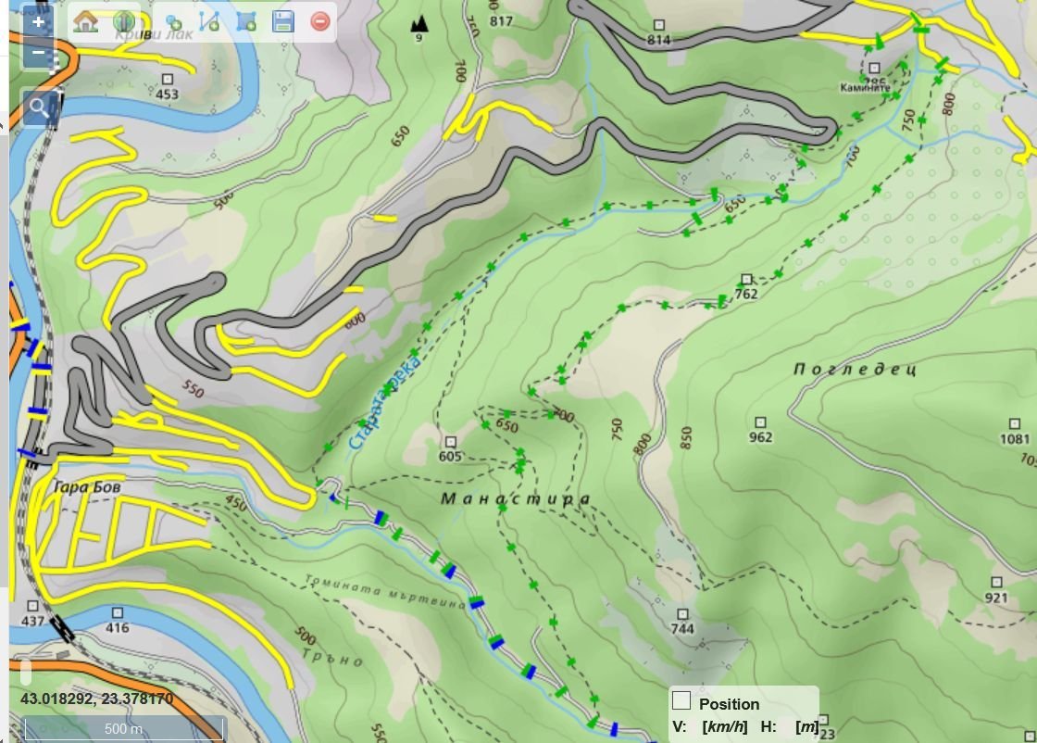Image resolution: width=1037 pixels, height=743 pixels.
Task: Click the Погледец place label
Action: pyautogui.click(x=855, y=369)
